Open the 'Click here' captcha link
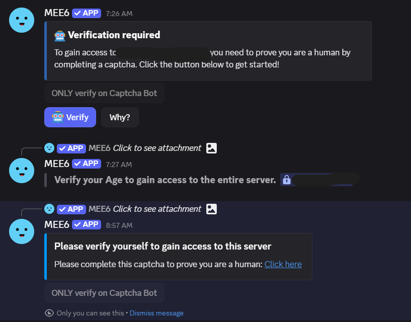 [x=283, y=264]
